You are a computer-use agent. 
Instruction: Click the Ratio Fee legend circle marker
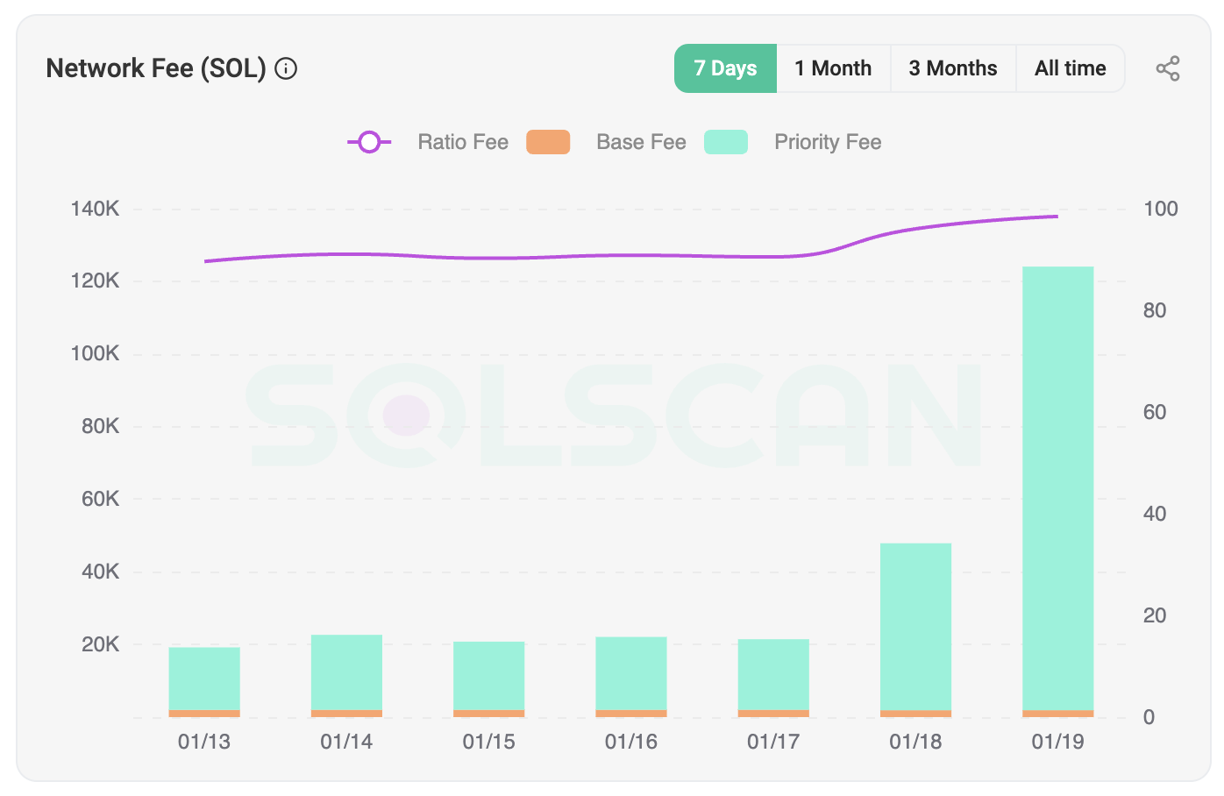pos(369,141)
